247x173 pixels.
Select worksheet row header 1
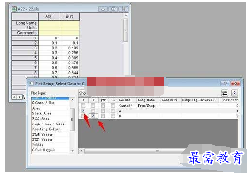click(25, 38)
